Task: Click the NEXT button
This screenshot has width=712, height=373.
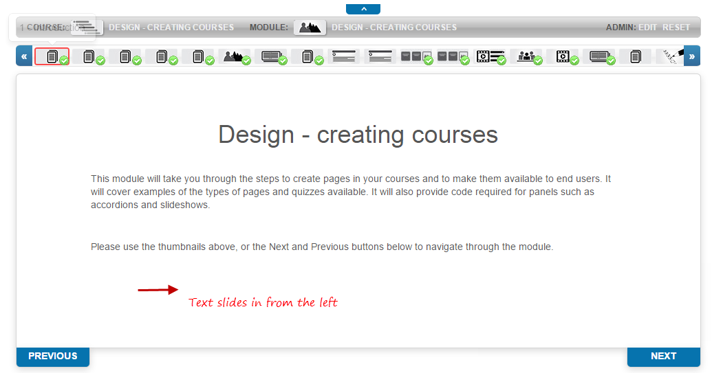Action: 663,357
